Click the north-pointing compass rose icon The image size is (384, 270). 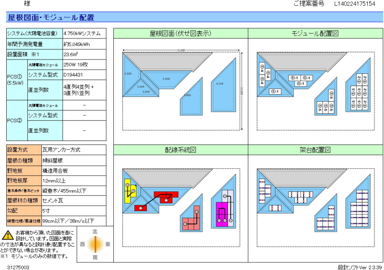click(95, 245)
